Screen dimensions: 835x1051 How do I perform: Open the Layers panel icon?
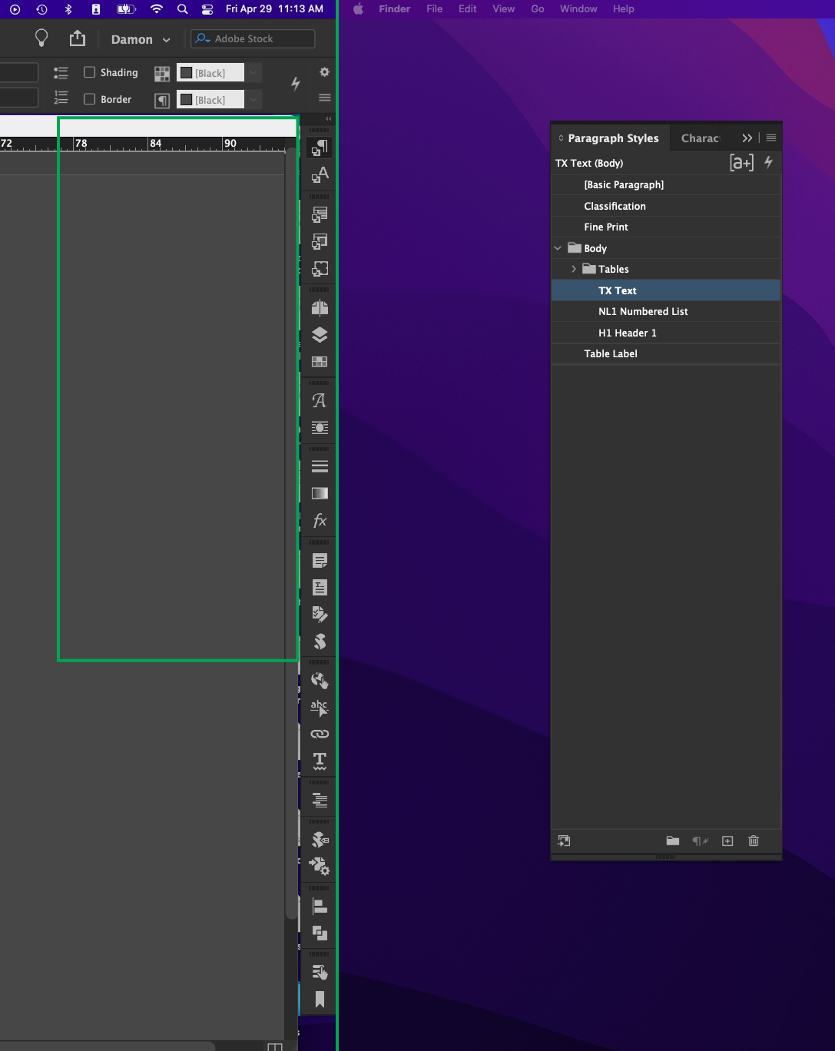[319, 335]
